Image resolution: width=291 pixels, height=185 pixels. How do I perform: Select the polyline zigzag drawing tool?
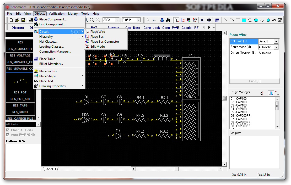(262, 20)
